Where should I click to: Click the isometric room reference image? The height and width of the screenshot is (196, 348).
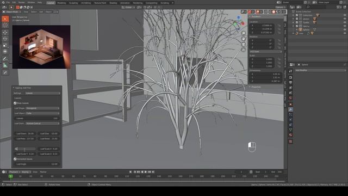pyautogui.click(x=41, y=47)
